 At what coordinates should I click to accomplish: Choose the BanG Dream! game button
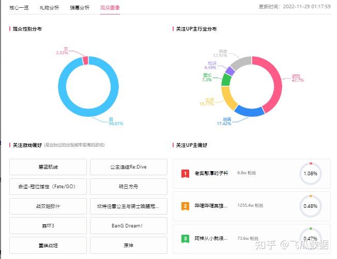pos(129,225)
